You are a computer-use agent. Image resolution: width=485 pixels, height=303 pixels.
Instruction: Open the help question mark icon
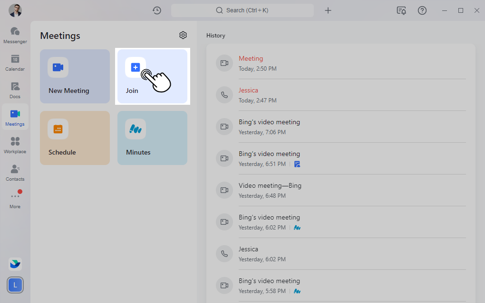coord(422,10)
